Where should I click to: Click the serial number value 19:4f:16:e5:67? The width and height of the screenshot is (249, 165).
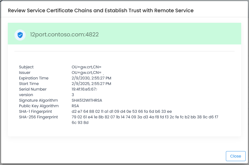(84, 89)
